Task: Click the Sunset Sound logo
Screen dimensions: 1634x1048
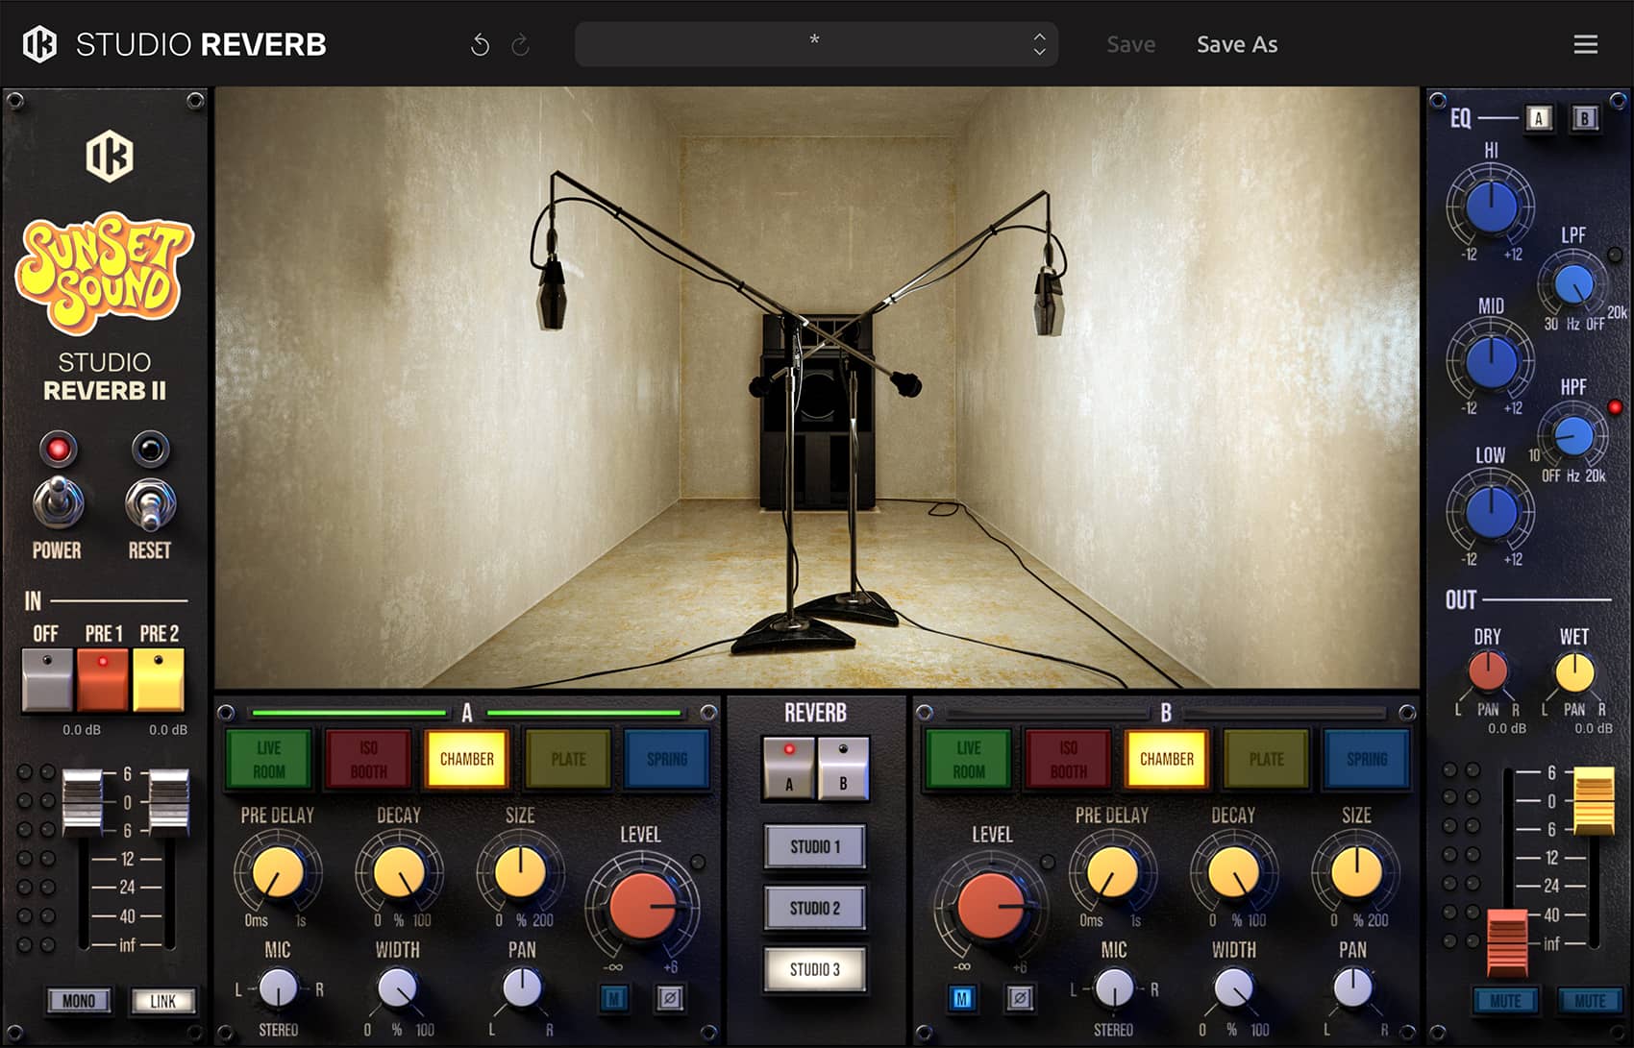Action: tap(104, 273)
